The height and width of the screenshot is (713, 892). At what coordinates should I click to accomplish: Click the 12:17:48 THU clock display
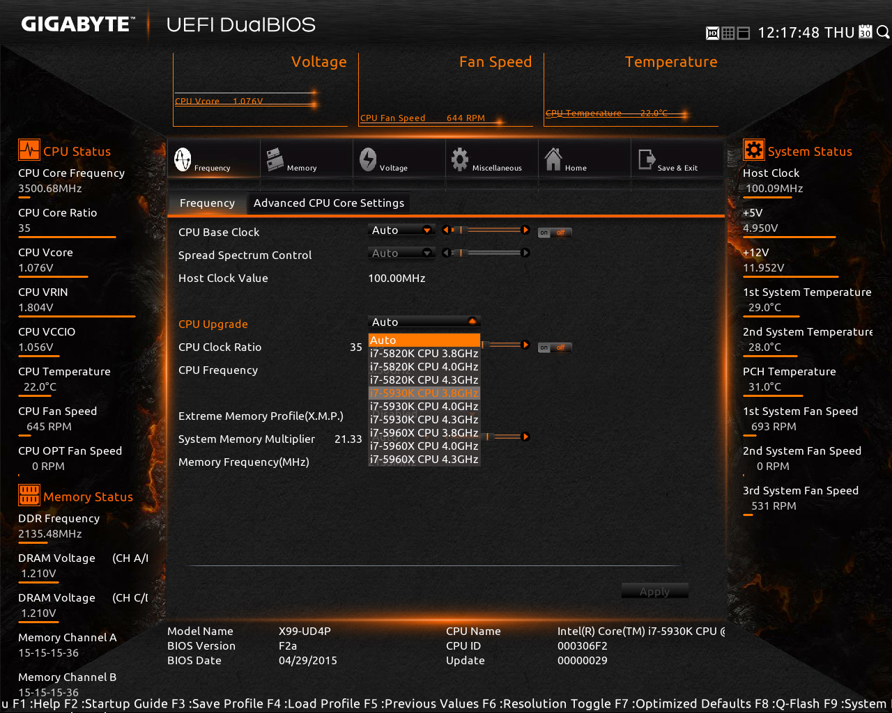click(x=806, y=33)
